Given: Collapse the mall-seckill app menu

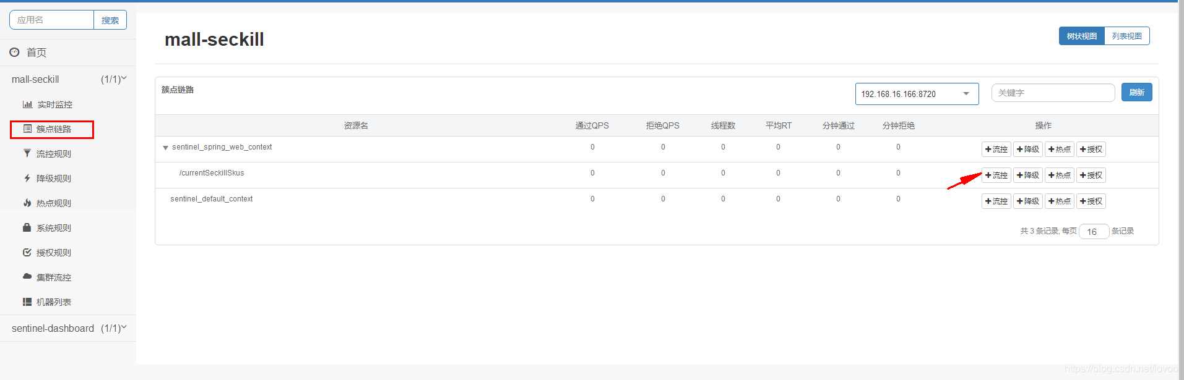Looking at the screenshot, I should [x=68, y=79].
